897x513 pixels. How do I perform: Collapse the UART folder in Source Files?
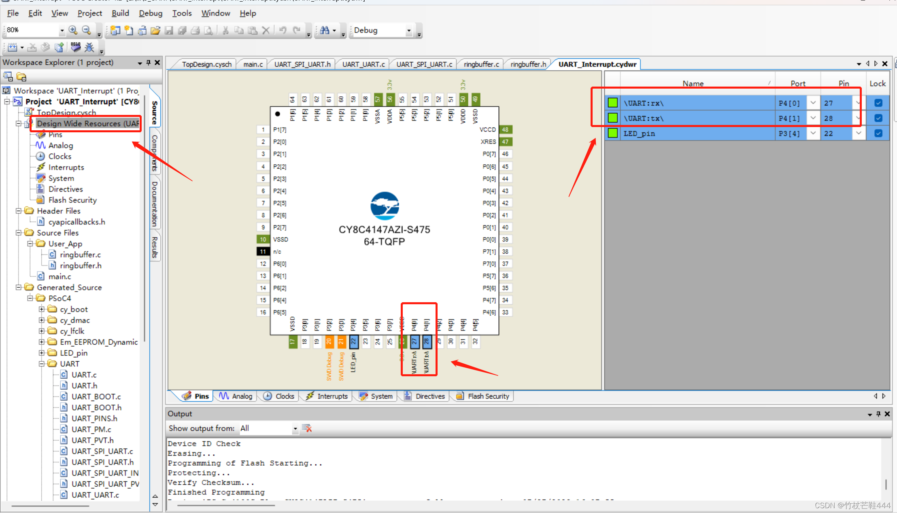click(x=42, y=364)
